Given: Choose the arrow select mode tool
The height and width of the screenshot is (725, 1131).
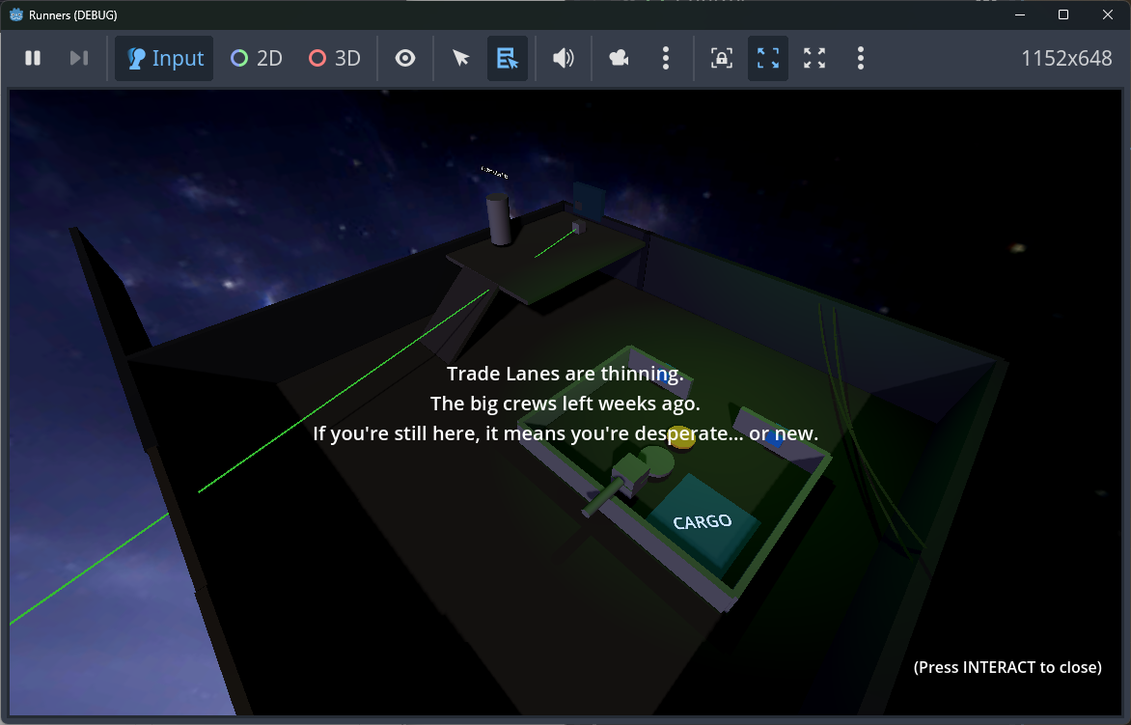Looking at the screenshot, I should coord(461,58).
